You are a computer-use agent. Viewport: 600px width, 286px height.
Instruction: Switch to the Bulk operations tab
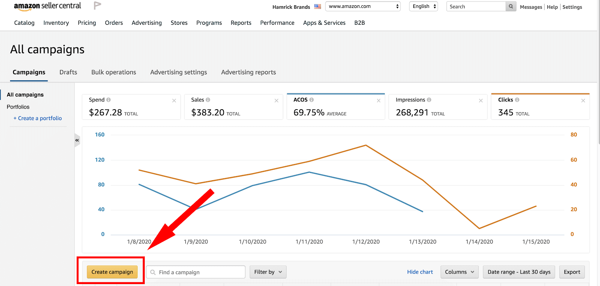point(114,72)
